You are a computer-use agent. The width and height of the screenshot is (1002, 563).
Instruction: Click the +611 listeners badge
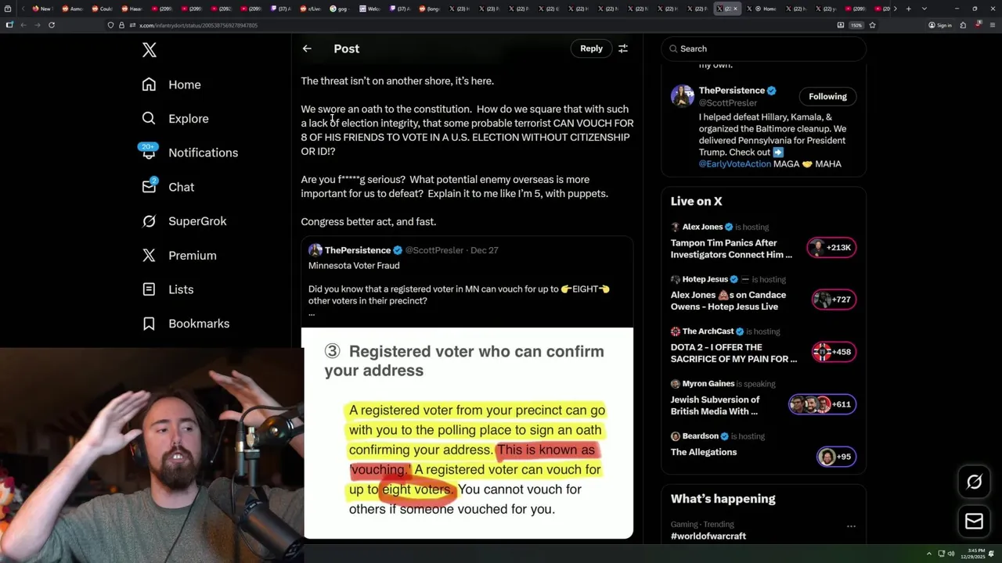[x=822, y=404]
